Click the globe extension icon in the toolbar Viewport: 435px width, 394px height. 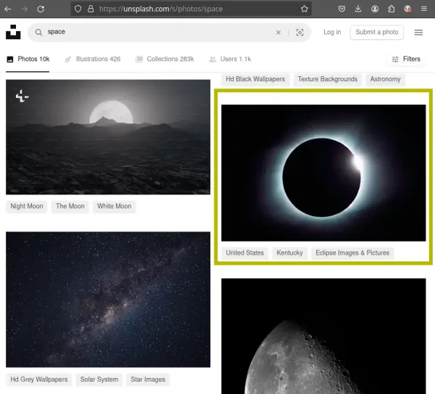[x=407, y=9]
